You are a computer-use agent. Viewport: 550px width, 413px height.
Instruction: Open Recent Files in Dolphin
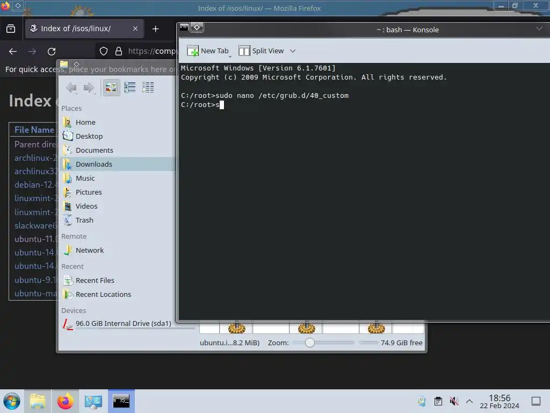tap(118, 280)
